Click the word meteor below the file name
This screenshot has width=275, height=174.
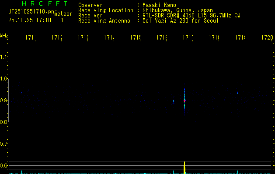click(x=63, y=14)
